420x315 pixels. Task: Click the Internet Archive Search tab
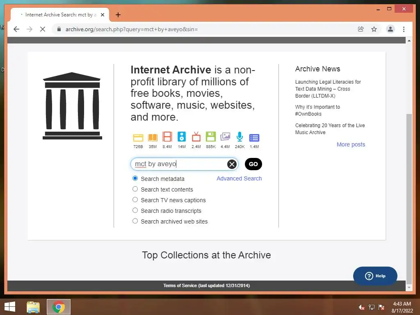(59, 15)
